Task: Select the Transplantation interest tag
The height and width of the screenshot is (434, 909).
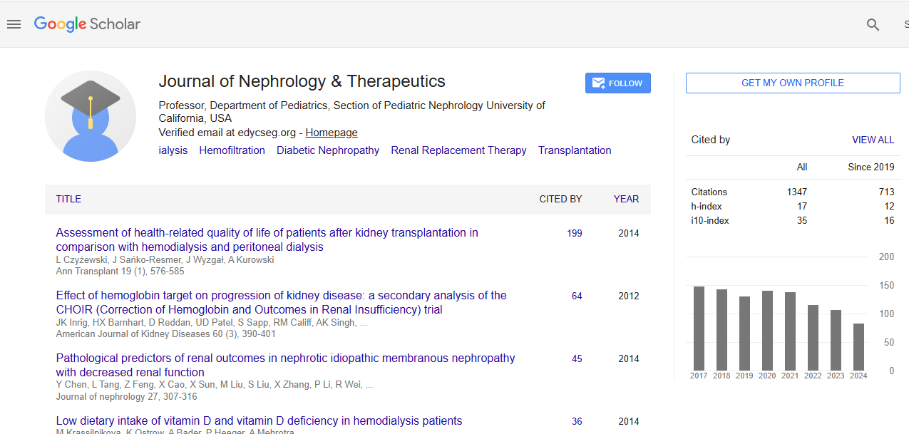Action: pyautogui.click(x=575, y=150)
